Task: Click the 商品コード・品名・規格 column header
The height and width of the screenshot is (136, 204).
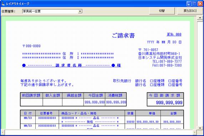Action: 92,113
